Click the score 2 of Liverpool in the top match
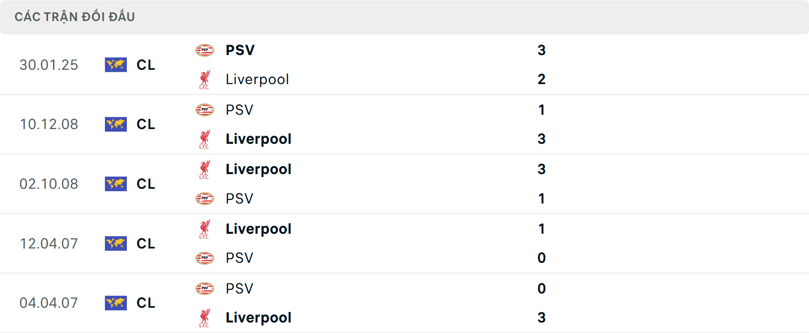 point(542,79)
